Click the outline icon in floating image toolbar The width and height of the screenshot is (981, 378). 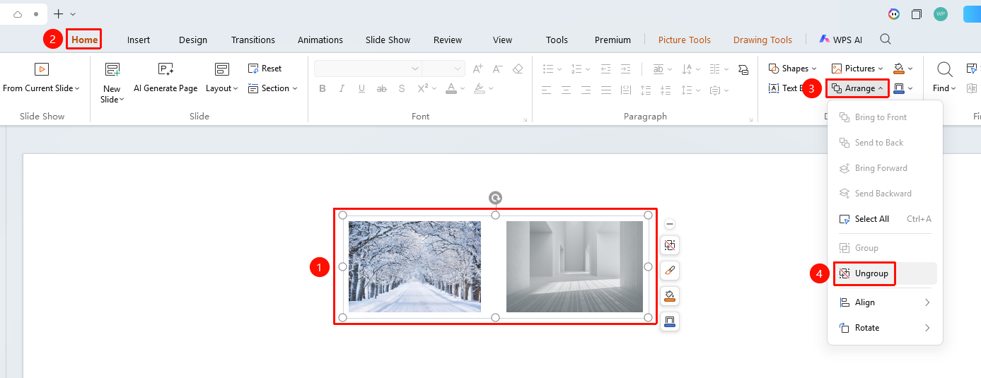(670, 321)
